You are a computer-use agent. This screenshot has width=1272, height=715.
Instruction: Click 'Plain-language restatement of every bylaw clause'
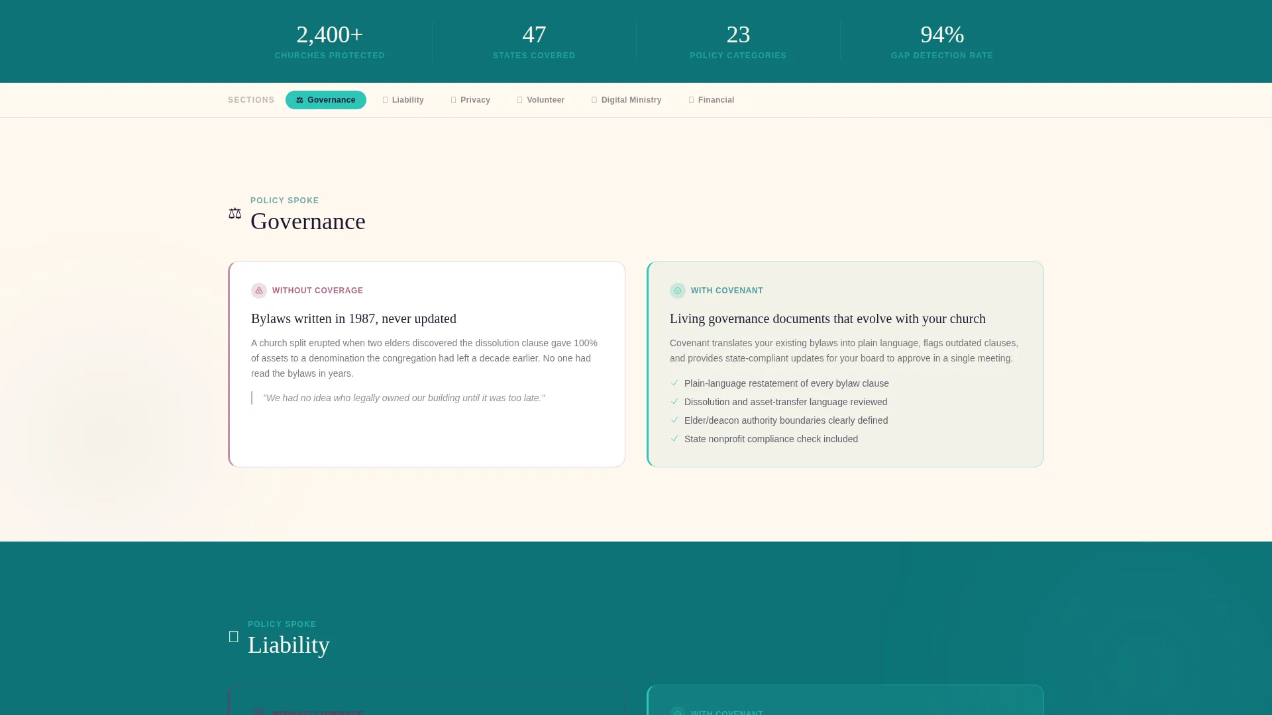point(786,383)
